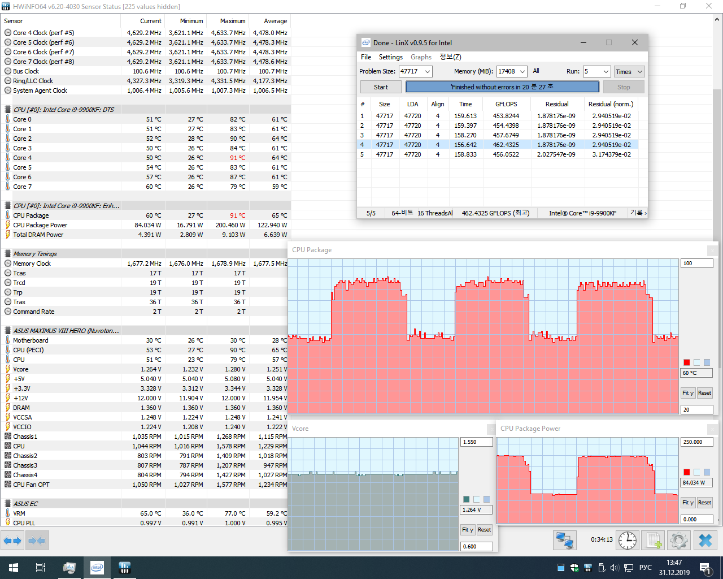Switch to HWiNFO via its taskbar icon
723x579 pixels.
(125, 568)
